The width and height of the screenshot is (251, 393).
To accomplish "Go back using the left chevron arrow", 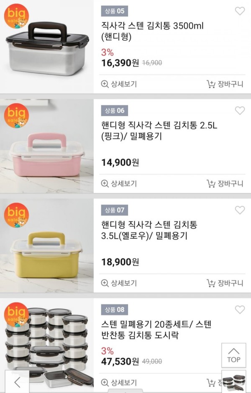I will (x=17, y=382).
